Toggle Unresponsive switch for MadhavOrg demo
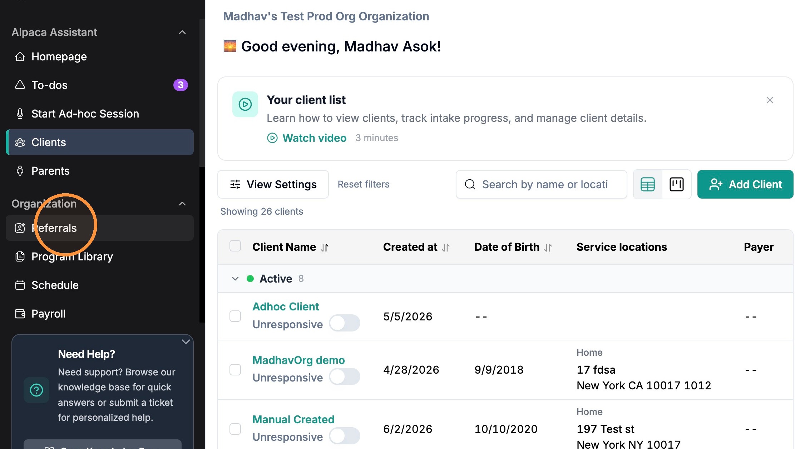The height and width of the screenshot is (449, 805). coord(345,376)
